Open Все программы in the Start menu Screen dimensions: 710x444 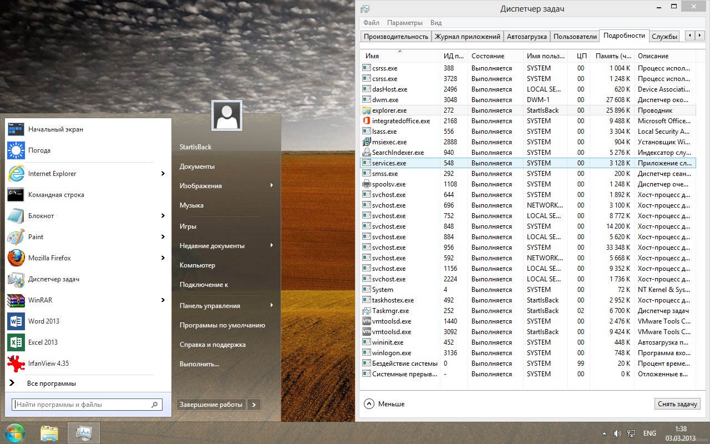click(x=52, y=383)
